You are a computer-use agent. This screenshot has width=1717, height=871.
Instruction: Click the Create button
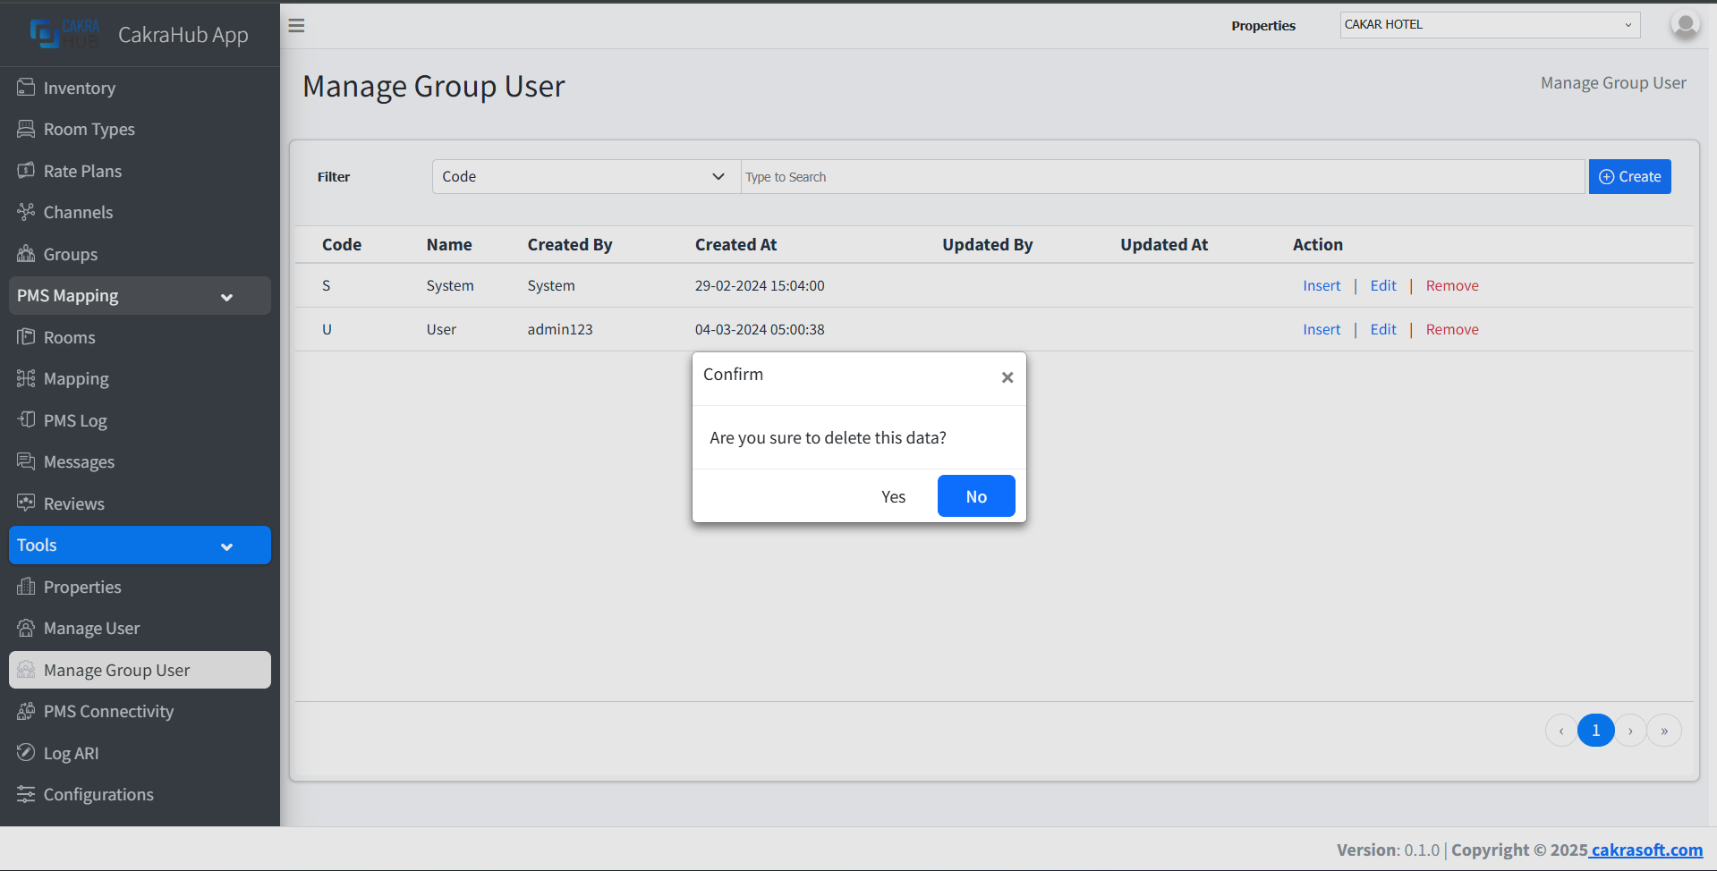(x=1628, y=176)
